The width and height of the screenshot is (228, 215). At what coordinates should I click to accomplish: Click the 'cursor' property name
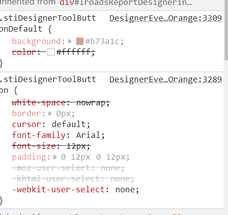coord(27,125)
